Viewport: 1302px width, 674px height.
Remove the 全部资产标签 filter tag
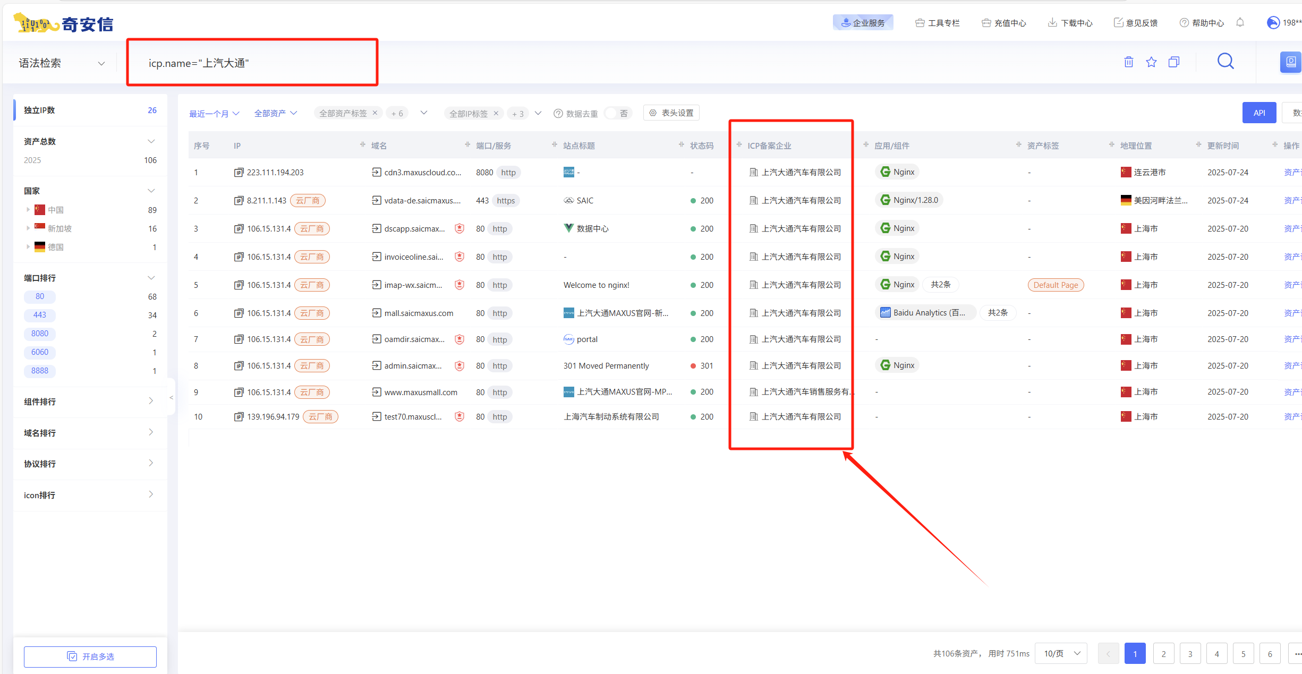(x=375, y=113)
